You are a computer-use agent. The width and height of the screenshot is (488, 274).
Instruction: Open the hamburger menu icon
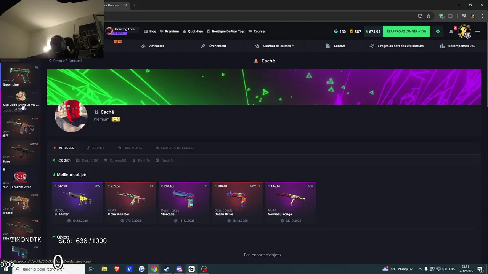pos(477,32)
